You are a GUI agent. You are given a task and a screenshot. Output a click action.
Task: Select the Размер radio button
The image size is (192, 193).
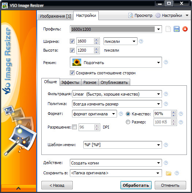pyautogui.click(x=128, y=122)
